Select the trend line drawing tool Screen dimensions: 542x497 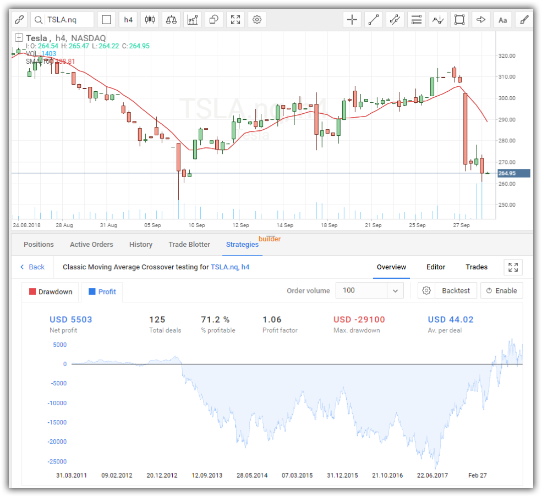click(374, 20)
